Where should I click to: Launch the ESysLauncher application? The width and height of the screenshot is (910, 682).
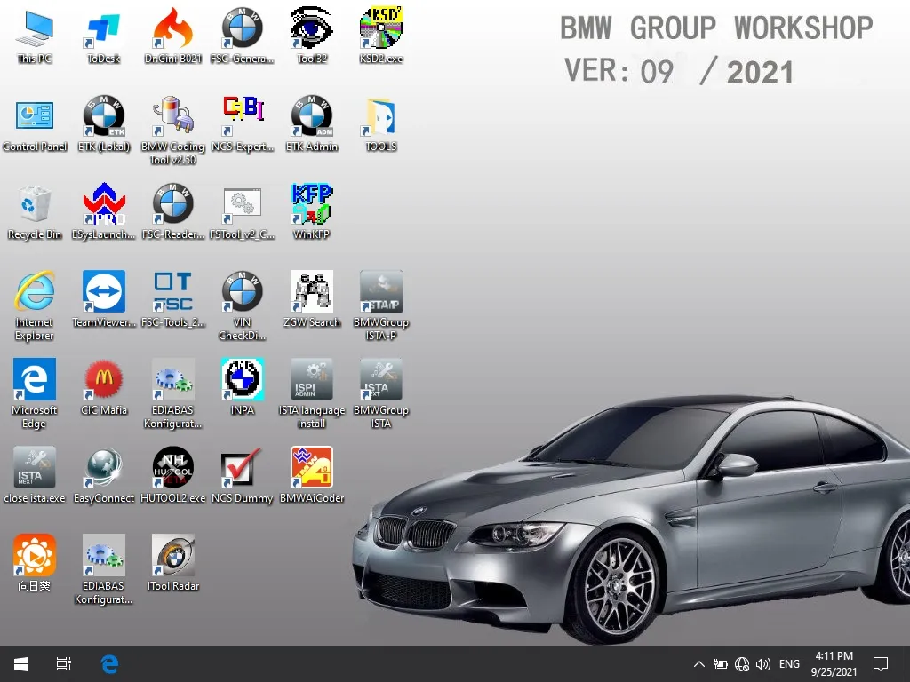tap(103, 203)
